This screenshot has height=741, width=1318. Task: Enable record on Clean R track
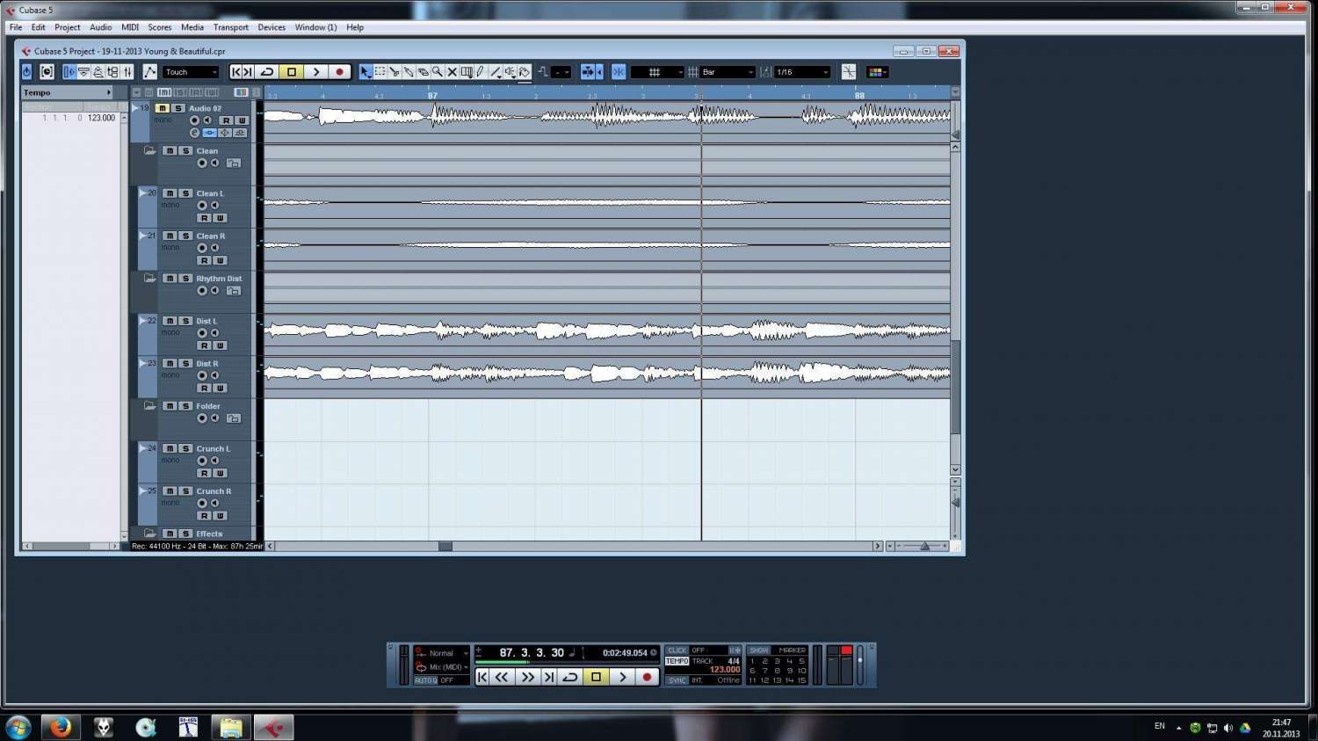202,248
